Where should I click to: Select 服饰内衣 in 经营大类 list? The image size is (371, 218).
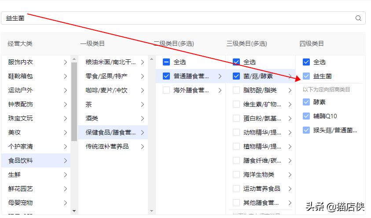(x=36, y=62)
